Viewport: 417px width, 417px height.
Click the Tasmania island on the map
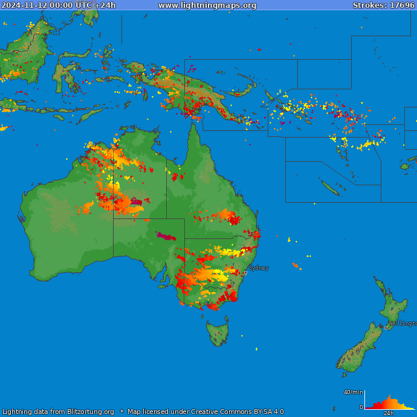218,333
